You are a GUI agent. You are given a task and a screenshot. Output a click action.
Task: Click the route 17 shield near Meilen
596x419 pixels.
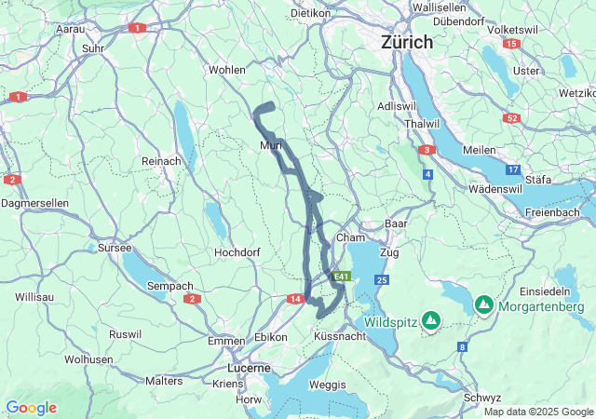tap(513, 169)
